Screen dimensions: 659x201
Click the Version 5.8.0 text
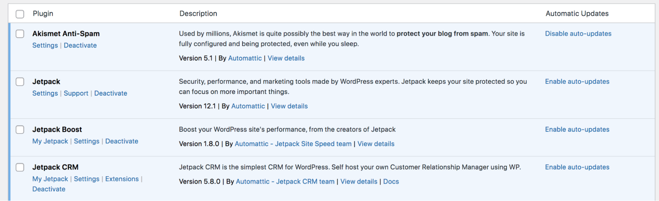(200, 182)
